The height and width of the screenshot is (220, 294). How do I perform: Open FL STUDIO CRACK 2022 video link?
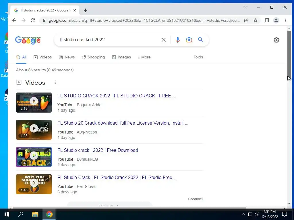coord(117,96)
